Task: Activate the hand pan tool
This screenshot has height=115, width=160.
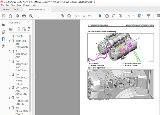Action: pyautogui.click(x=107, y=16)
